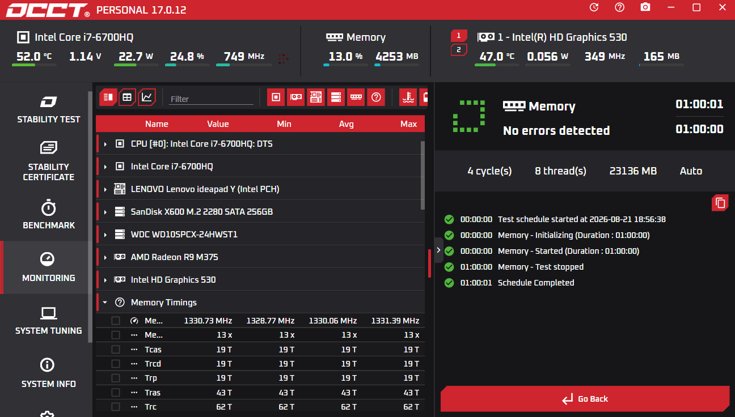
Task: Go to the Benchmark section
Action: tap(48, 214)
